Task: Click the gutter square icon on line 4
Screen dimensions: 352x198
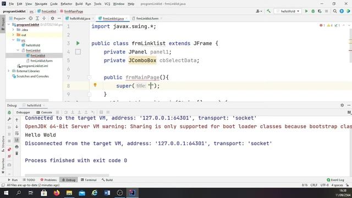Action: click(x=78, y=52)
